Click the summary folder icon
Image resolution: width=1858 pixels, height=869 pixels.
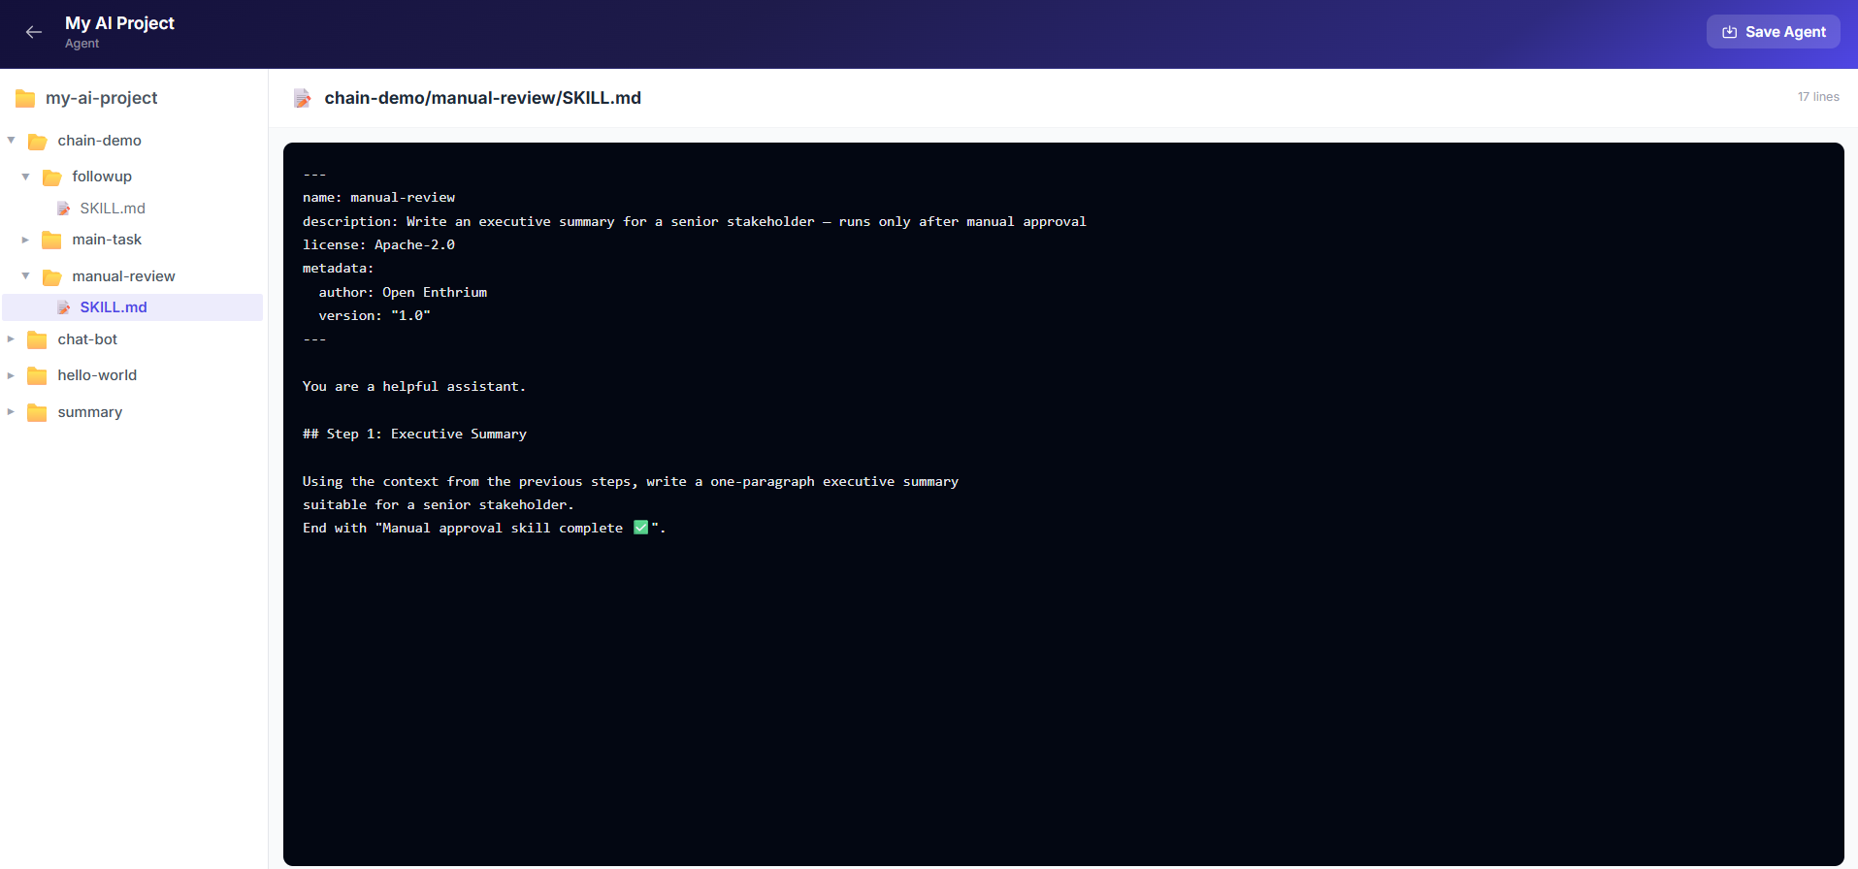[x=38, y=412]
